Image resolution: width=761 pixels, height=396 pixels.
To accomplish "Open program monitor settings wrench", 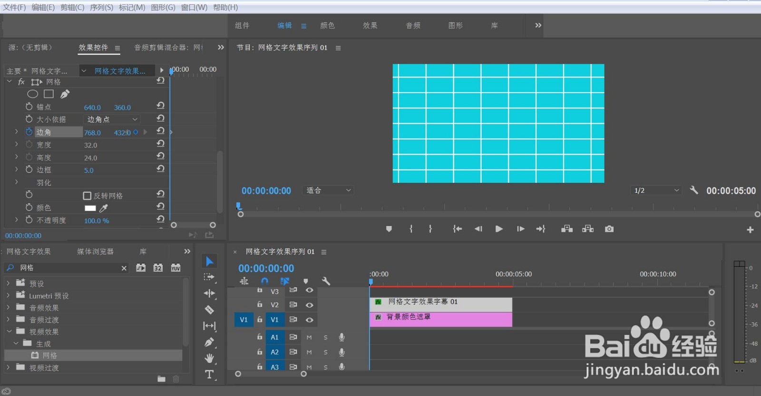I will point(694,190).
